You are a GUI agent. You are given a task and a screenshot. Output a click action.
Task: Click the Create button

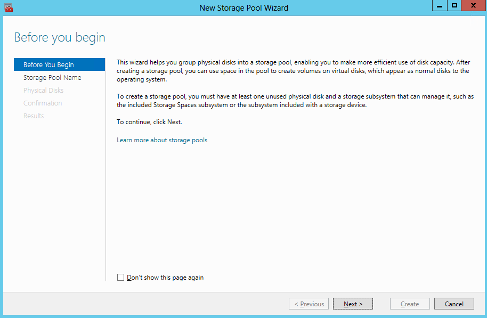(x=410, y=304)
